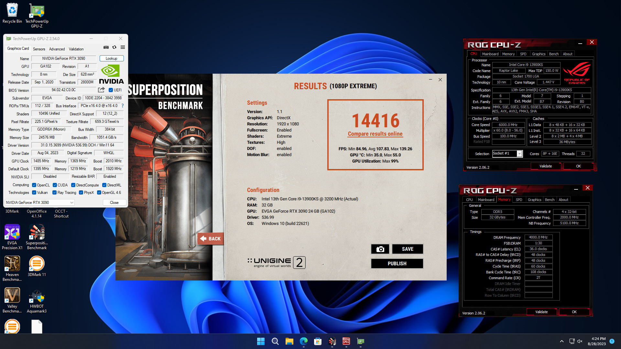Image resolution: width=621 pixels, height=349 pixels.
Task: Click GPU-Z refresh icon
Action: pyautogui.click(x=114, y=47)
